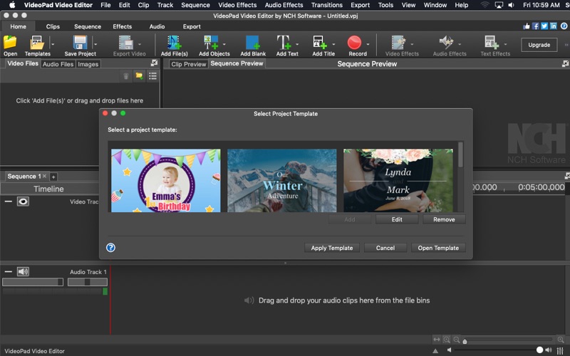Click the Save Project icon

pos(80,43)
